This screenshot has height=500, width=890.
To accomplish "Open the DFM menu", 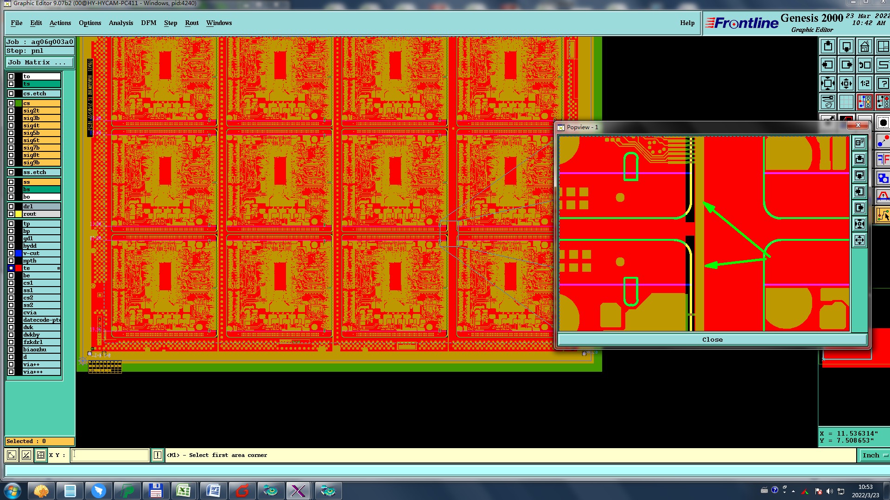I will [149, 23].
